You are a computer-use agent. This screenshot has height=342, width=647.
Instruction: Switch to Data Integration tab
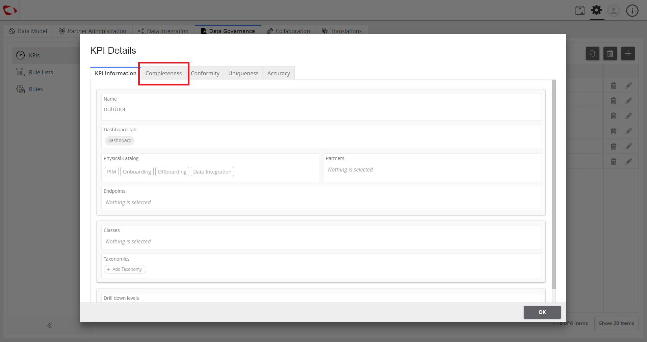163,31
